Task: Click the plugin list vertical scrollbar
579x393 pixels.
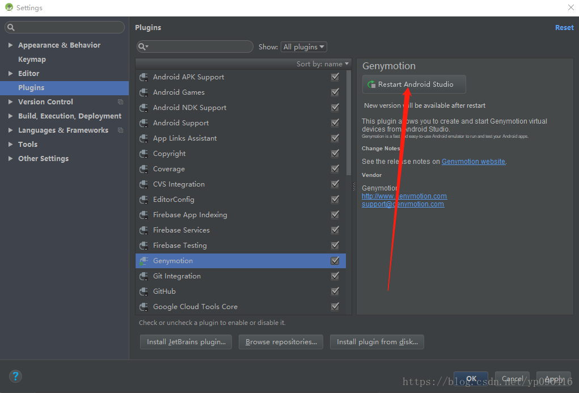Action: [349, 122]
